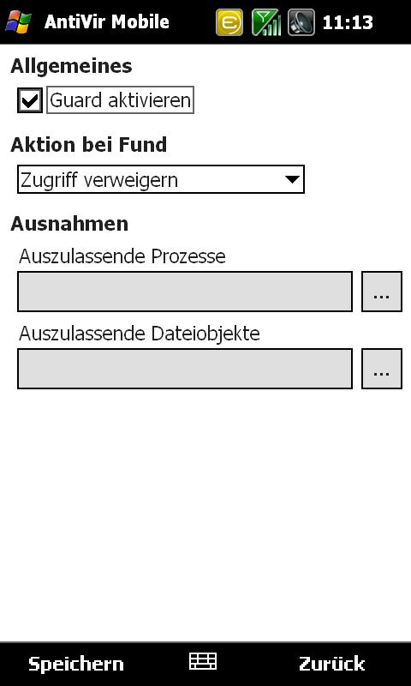The height and width of the screenshot is (686, 411).
Task: Click the Aktion bei Fund heading
Action: coord(89,144)
